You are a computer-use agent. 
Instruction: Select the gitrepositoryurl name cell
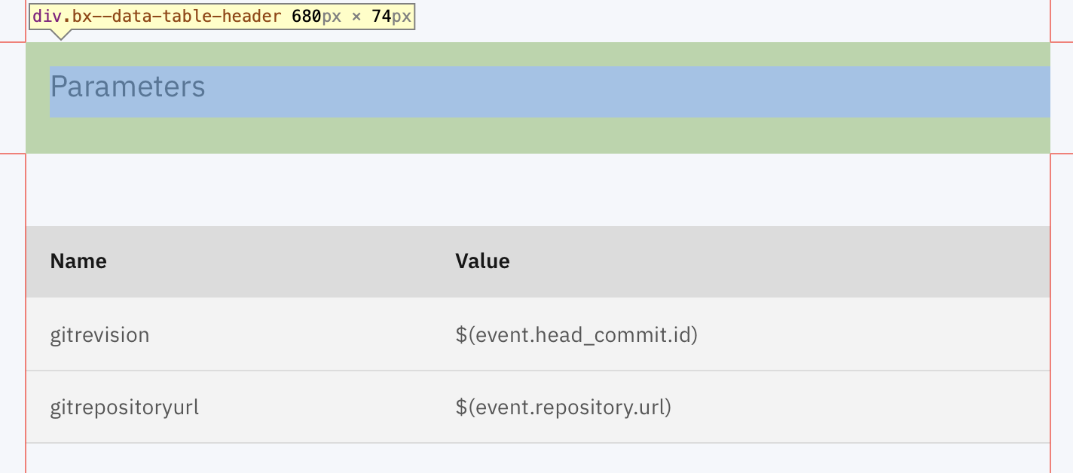(124, 407)
